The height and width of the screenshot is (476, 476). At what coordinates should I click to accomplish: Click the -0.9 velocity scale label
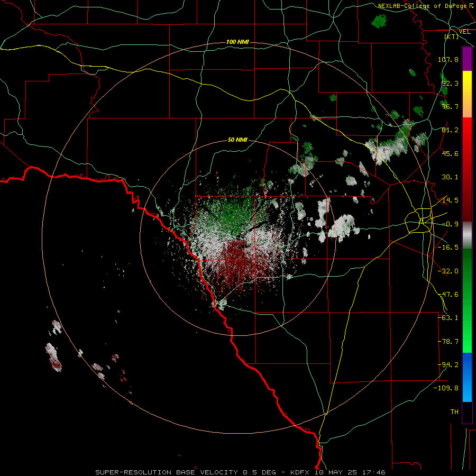[450, 224]
